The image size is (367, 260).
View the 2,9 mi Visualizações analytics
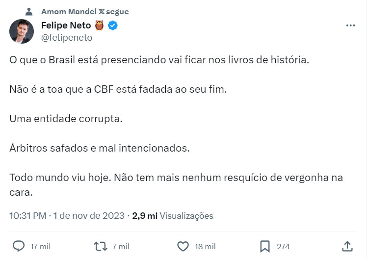[173, 215]
